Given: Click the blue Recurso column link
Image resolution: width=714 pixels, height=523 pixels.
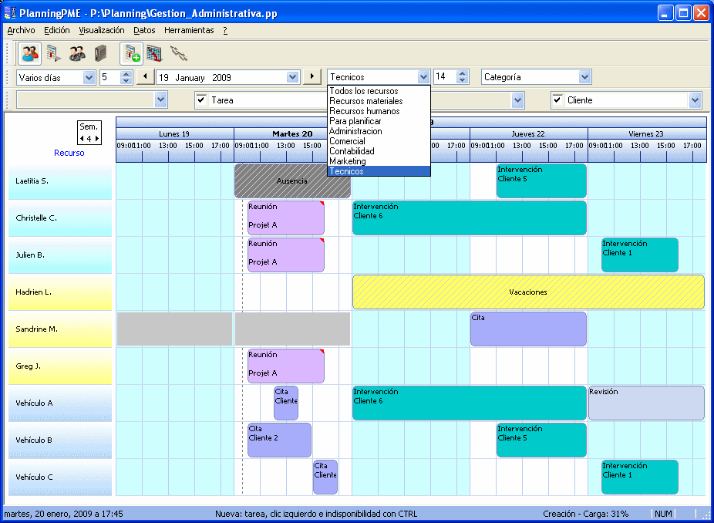Looking at the screenshot, I should tap(69, 153).
